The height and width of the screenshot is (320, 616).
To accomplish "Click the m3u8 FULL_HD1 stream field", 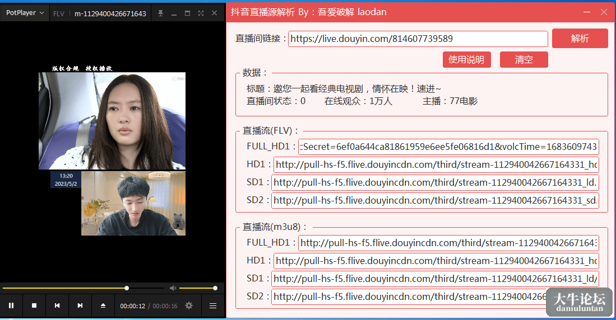I will click(448, 243).
